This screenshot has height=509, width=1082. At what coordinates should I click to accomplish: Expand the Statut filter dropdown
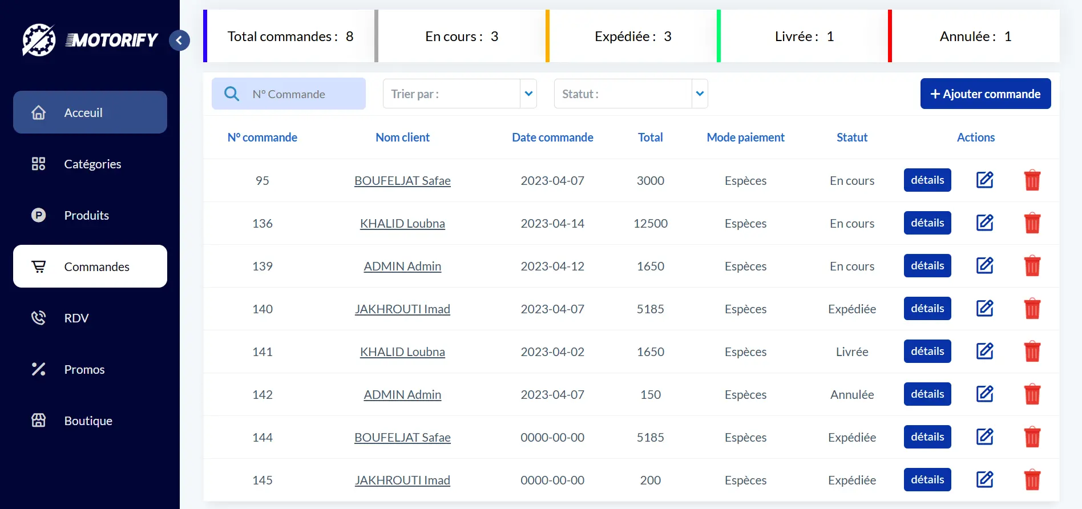(700, 94)
